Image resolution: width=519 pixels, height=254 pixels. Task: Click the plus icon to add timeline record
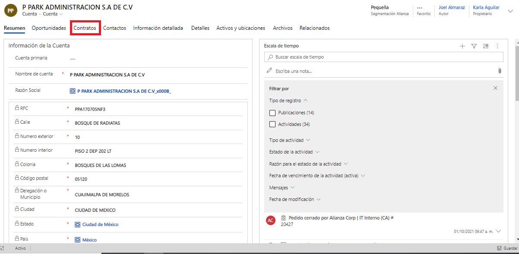click(462, 46)
